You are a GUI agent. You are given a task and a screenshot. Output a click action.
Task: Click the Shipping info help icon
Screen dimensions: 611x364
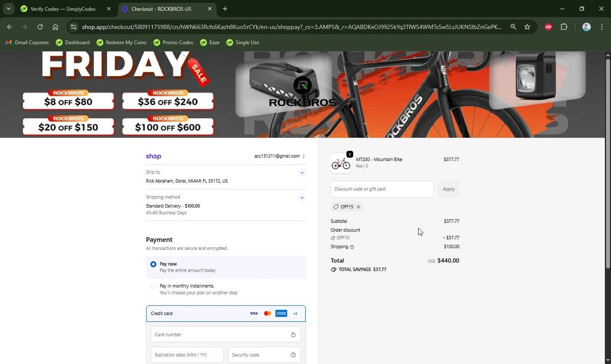click(x=352, y=247)
